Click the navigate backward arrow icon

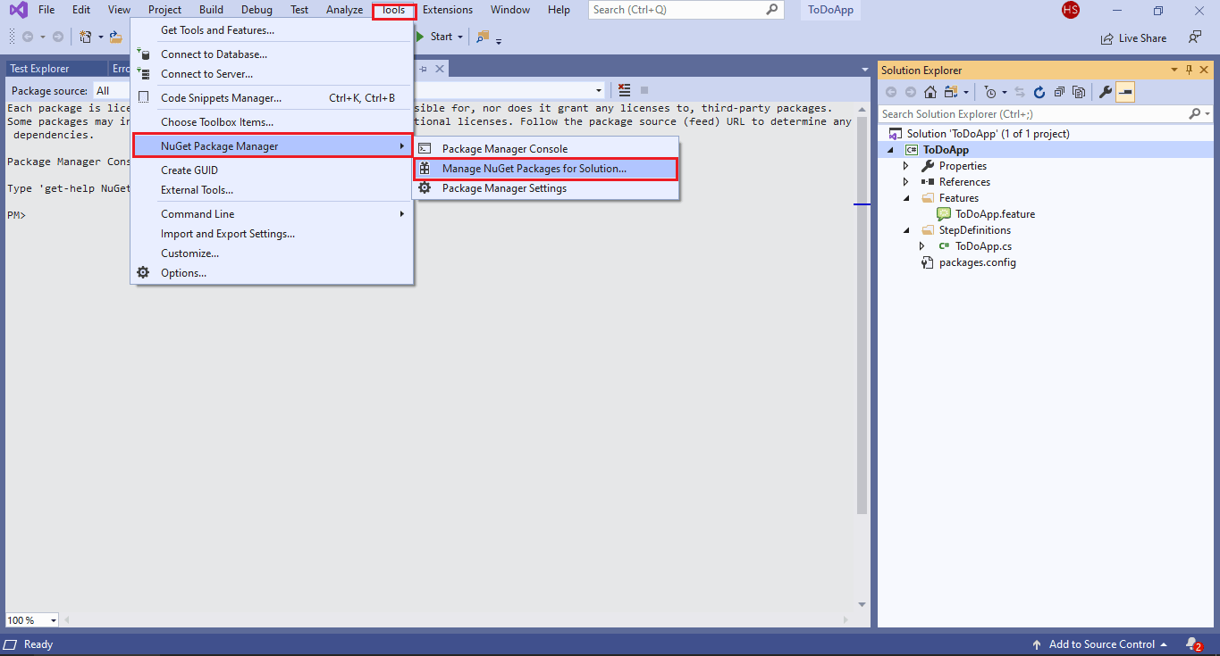(x=27, y=37)
